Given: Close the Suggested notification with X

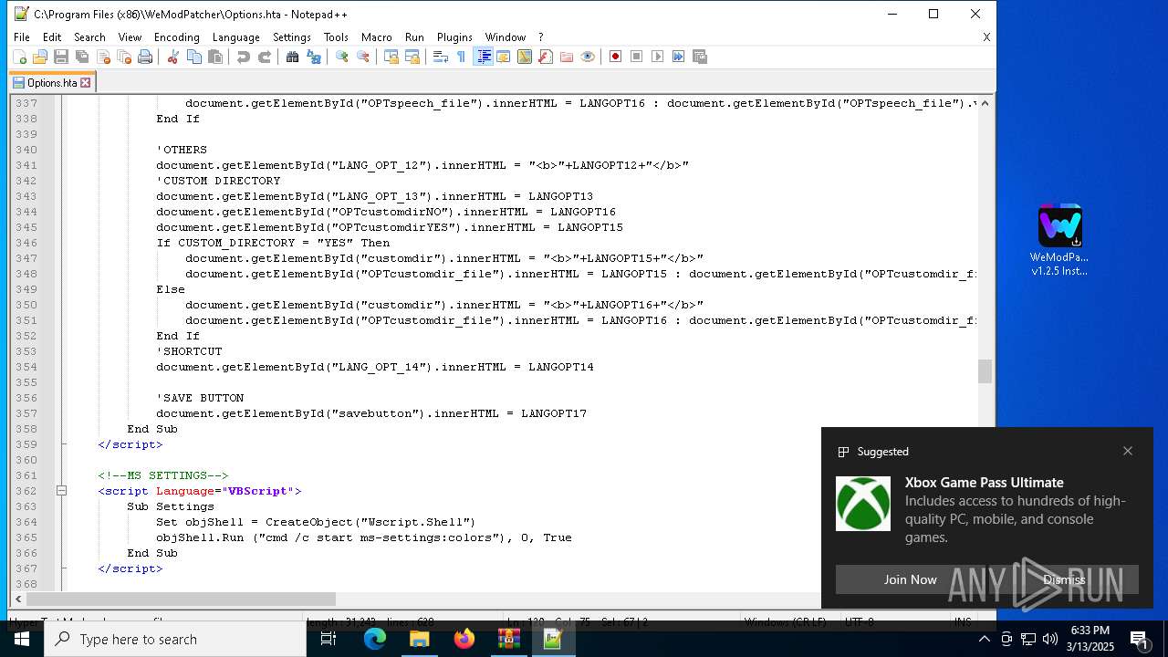Looking at the screenshot, I should click(1128, 451).
